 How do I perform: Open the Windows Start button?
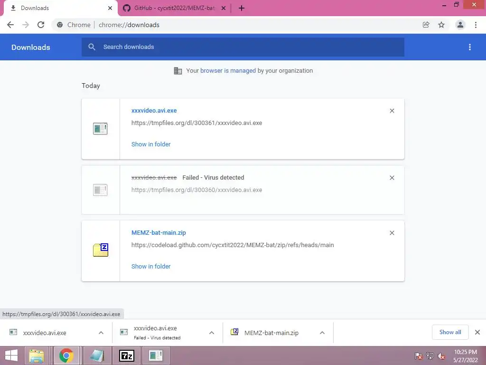[11, 355]
